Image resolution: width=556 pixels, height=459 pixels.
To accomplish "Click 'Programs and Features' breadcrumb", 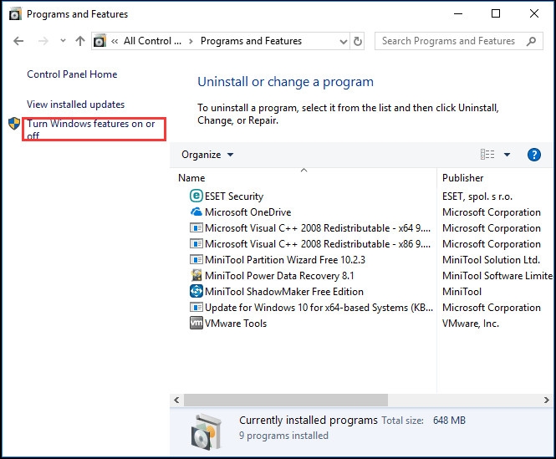I will [251, 41].
